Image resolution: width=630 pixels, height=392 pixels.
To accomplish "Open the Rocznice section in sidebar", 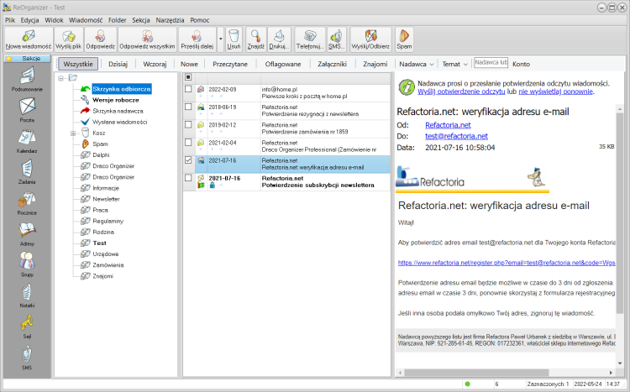I will (27, 203).
